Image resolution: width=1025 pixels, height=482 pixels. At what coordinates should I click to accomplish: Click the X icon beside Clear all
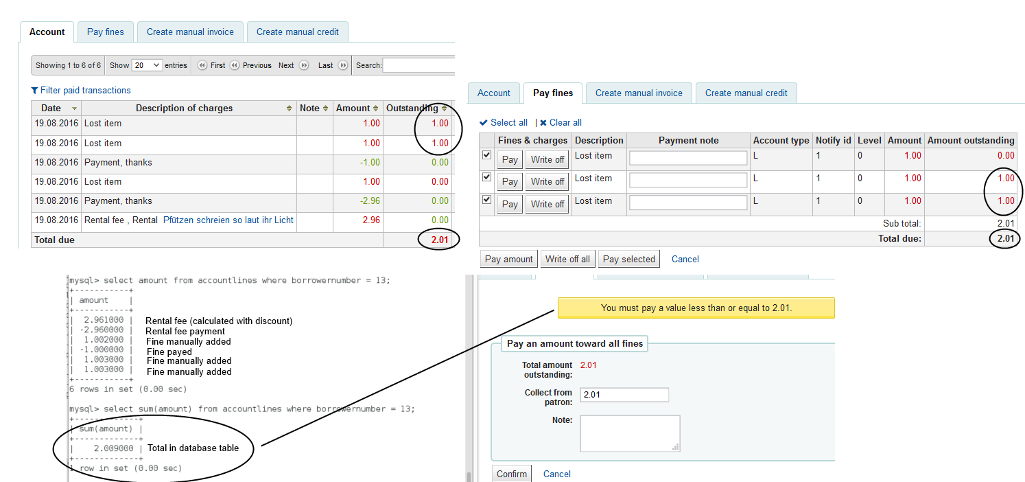pos(543,123)
